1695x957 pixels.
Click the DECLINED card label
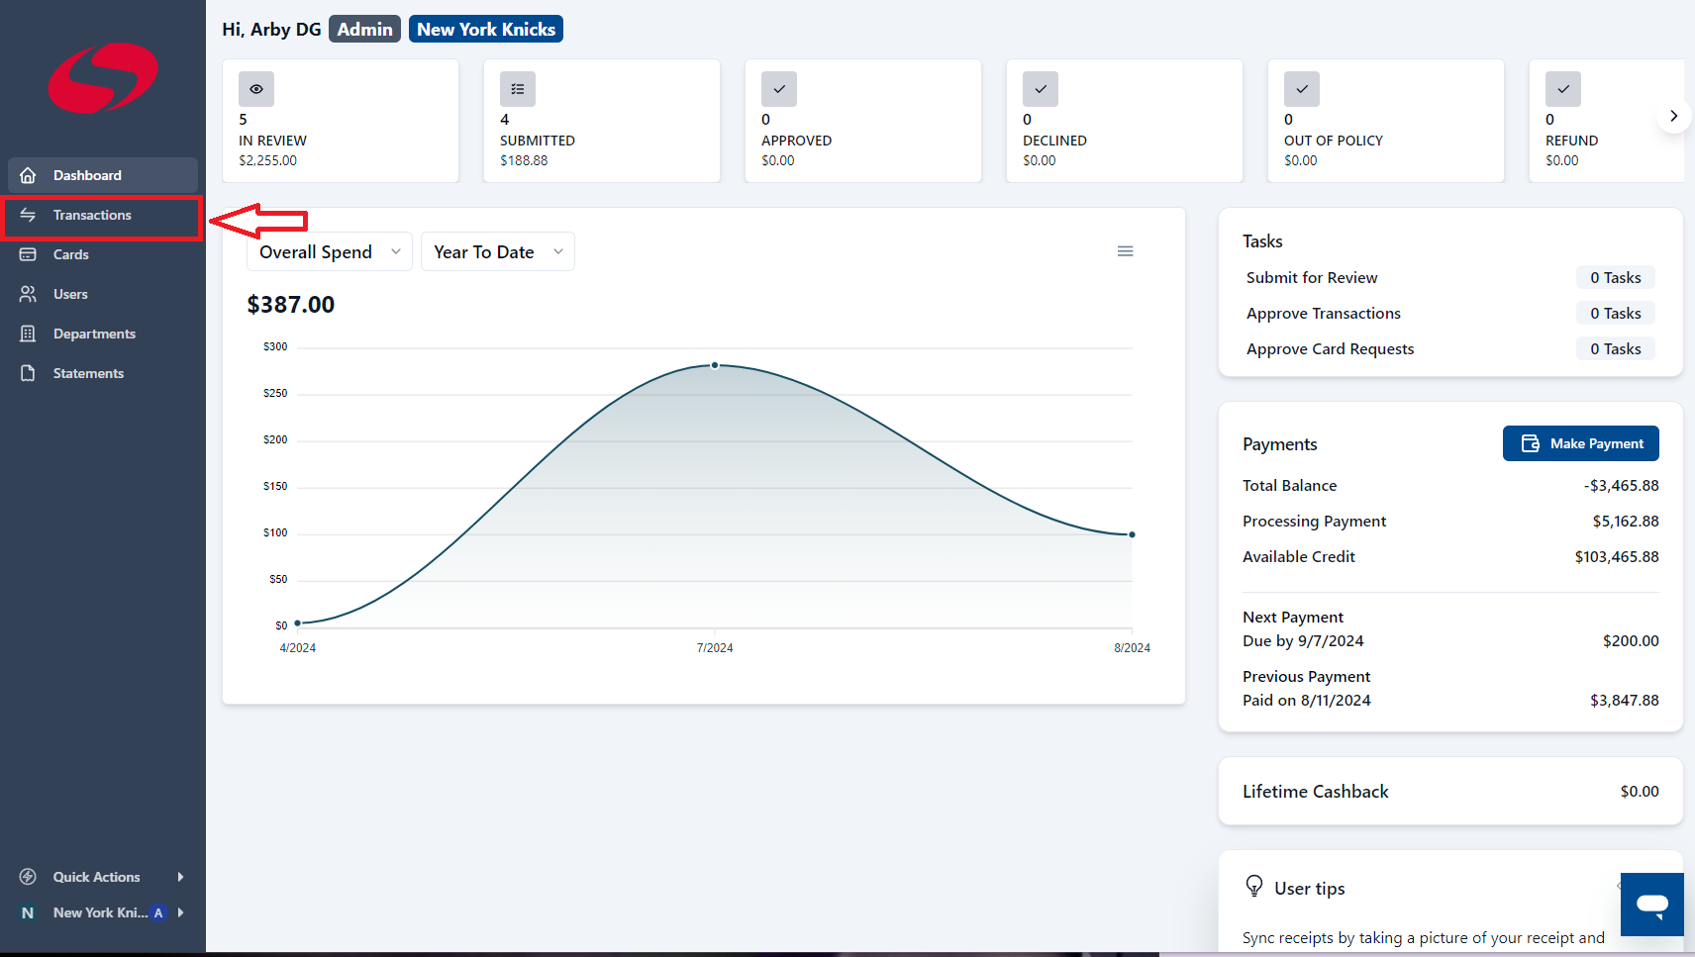click(1054, 141)
